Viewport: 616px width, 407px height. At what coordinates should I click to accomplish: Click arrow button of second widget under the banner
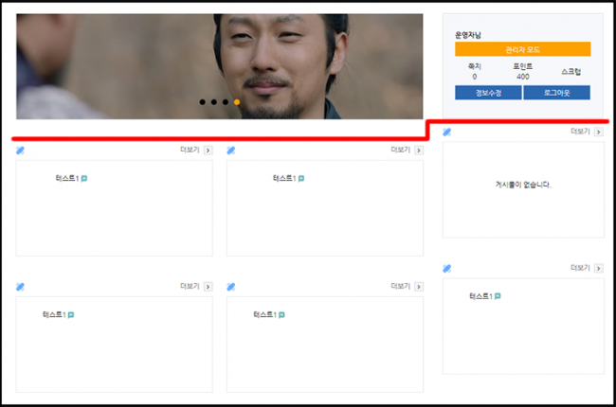click(418, 150)
